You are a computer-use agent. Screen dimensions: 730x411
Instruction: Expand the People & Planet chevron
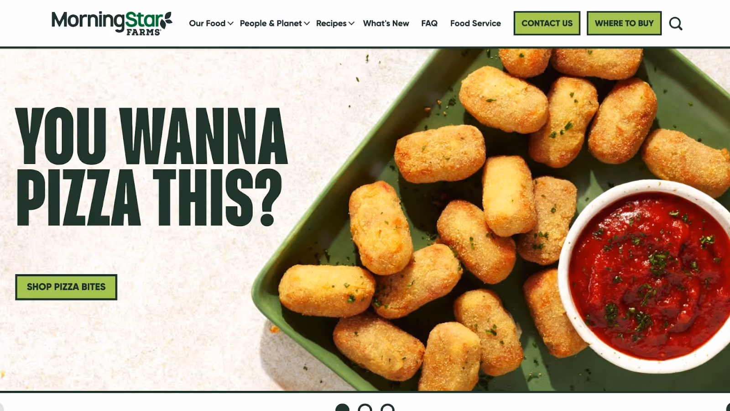tap(307, 23)
